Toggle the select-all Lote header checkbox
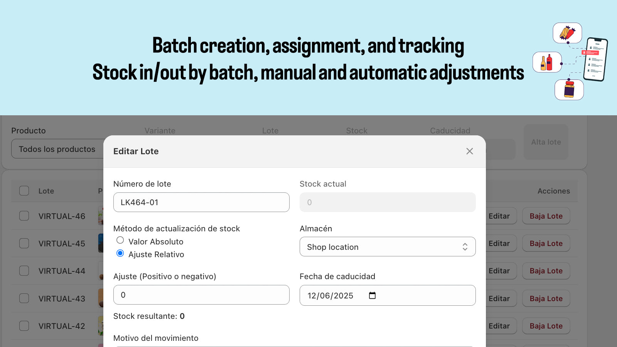The width and height of the screenshot is (617, 347). pos(24,191)
